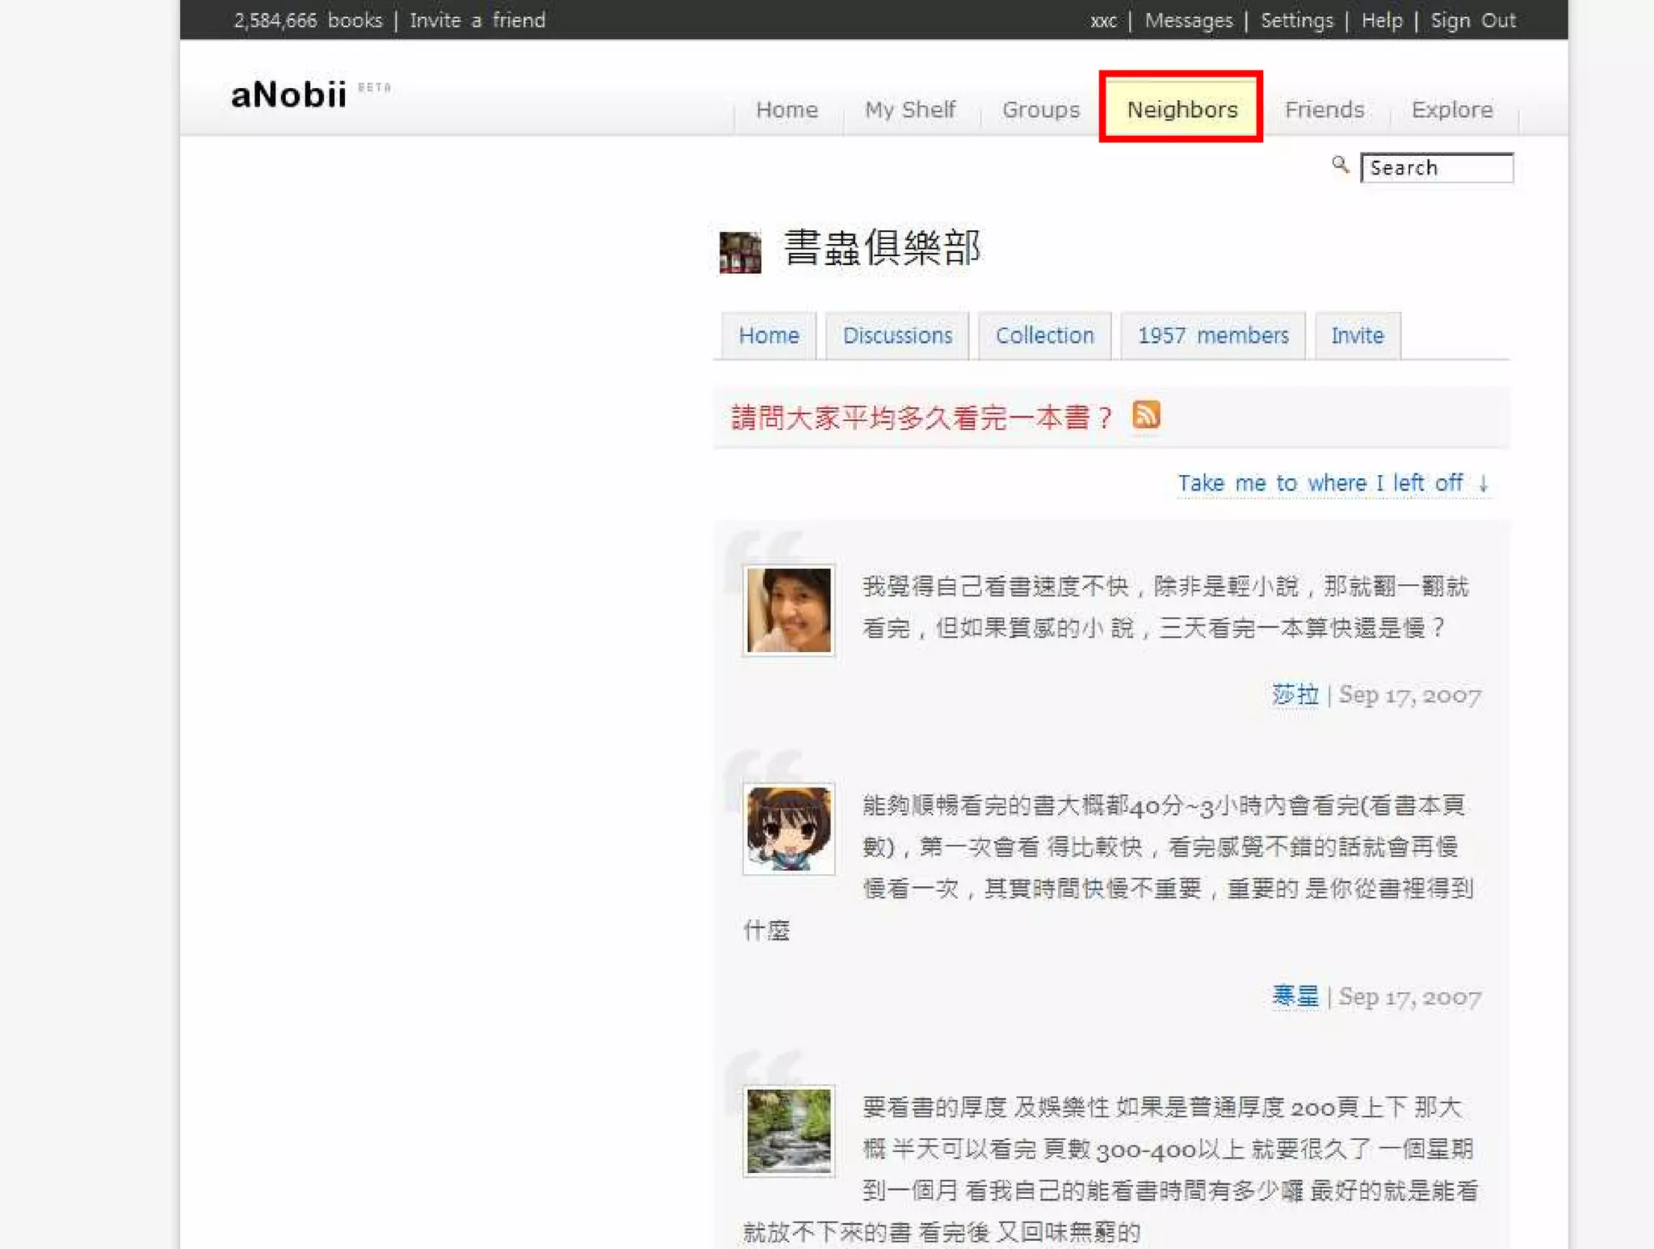Open the Explore tab

pos(1452,109)
